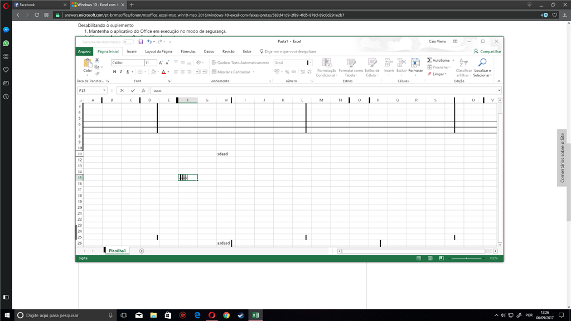Screen dimensions: 571x321
Task: Click the Copy icon in the clipboard group
Action: click(x=97, y=67)
